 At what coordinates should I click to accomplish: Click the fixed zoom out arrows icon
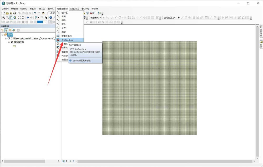[23, 17]
